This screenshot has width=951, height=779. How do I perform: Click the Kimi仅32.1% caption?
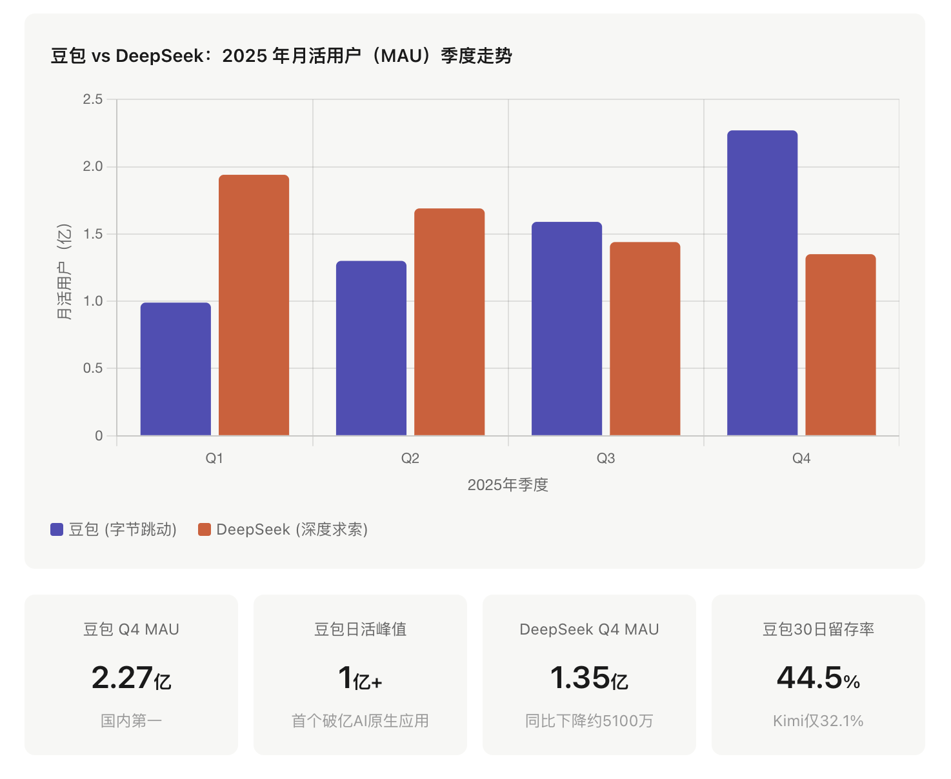818,721
